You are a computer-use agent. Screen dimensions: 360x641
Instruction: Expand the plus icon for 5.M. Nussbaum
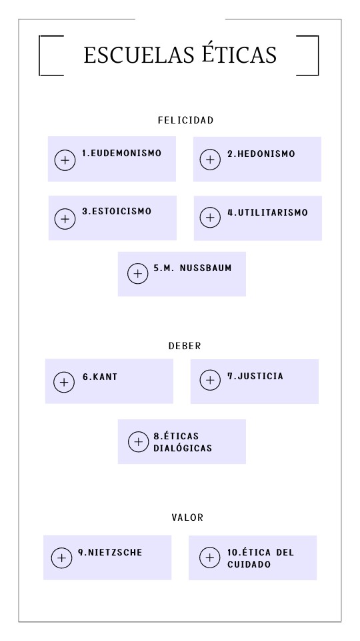(138, 274)
